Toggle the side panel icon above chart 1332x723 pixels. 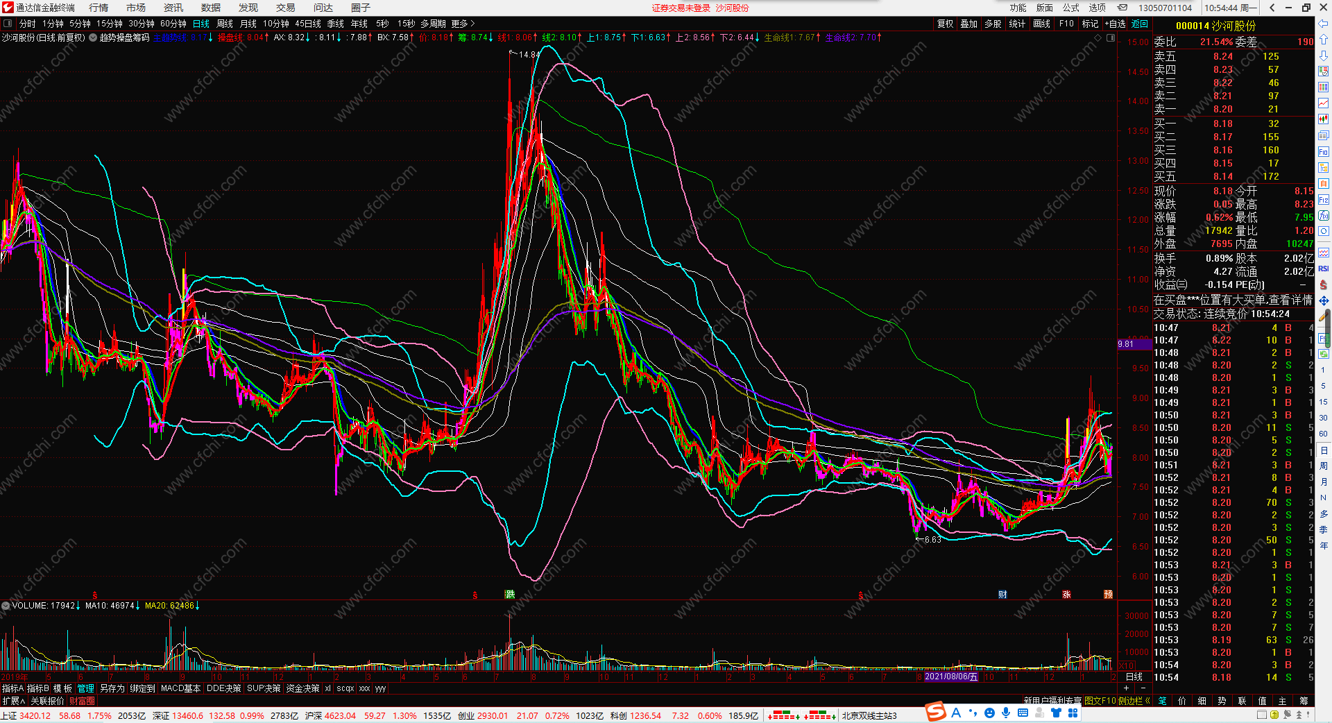point(1111,38)
